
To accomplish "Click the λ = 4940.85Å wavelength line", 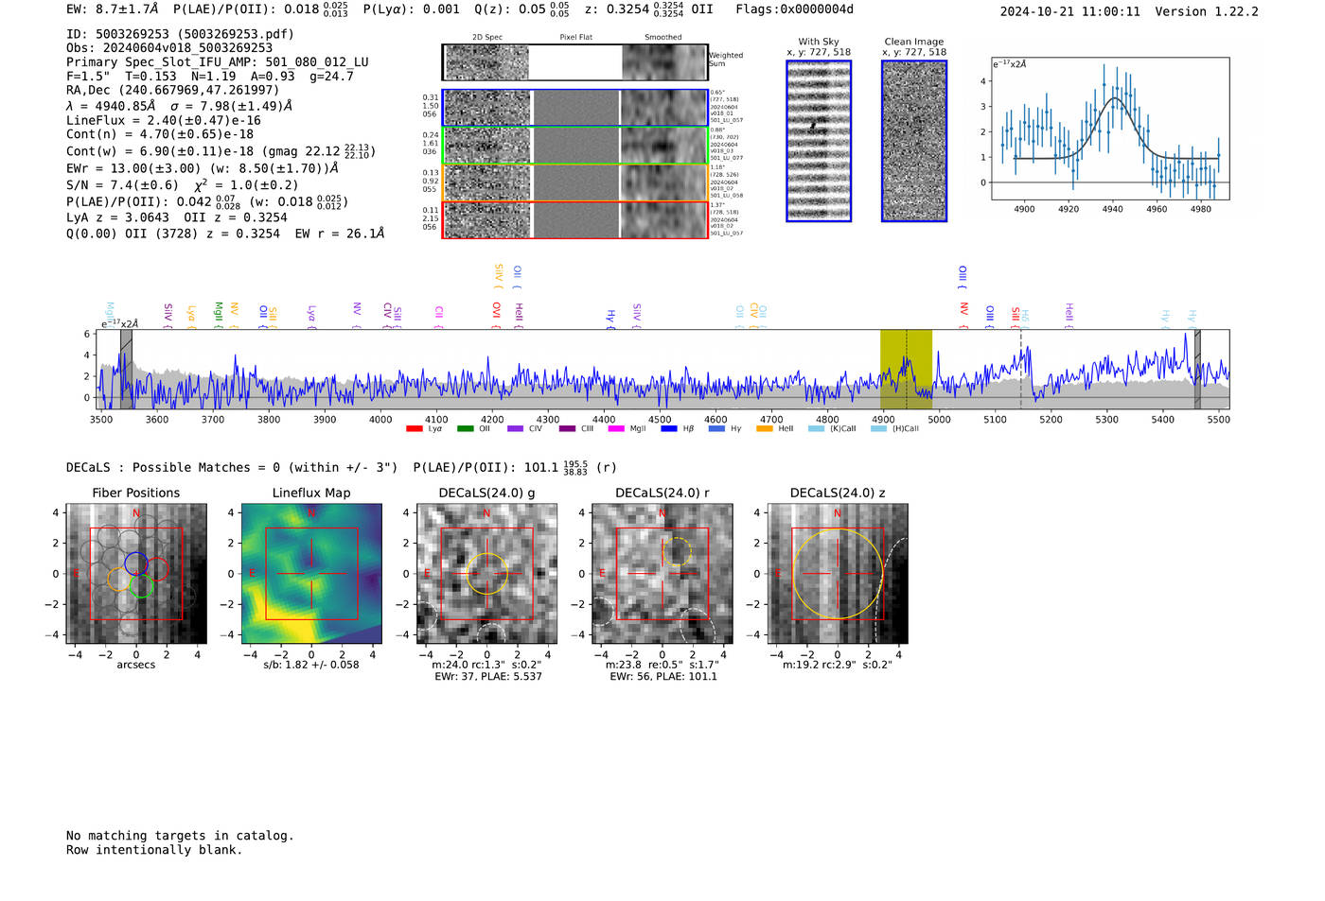I will [180, 106].
